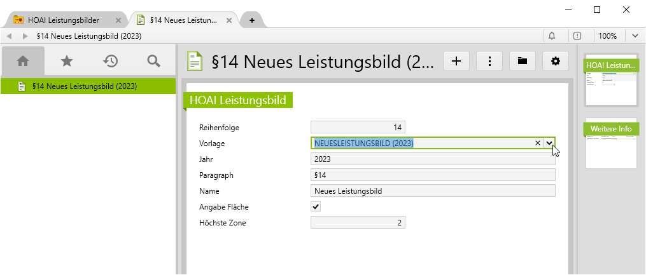Select §14 Neues Leistungsbild tree entry
This screenshot has height=275, width=646.
coord(84,86)
